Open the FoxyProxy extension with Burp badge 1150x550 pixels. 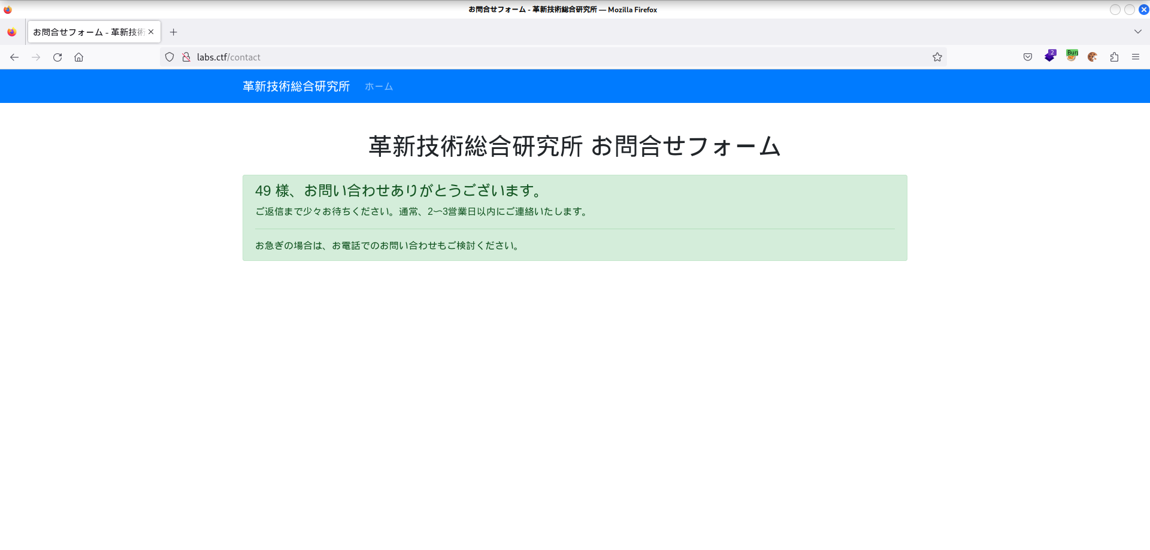[1072, 56]
